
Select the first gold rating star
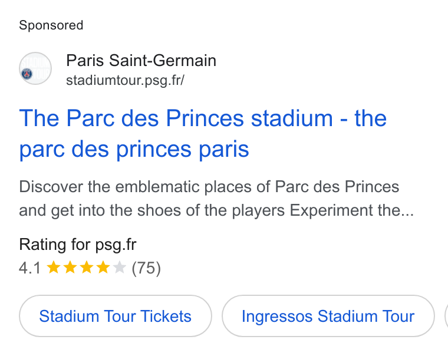(54, 268)
